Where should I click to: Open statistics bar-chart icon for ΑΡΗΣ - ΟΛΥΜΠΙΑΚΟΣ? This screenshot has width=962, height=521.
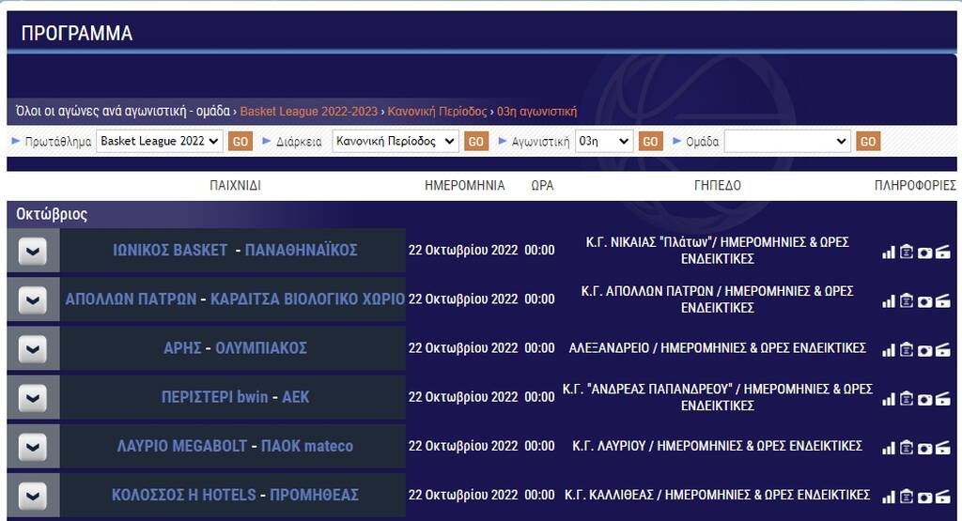[889, 350]
